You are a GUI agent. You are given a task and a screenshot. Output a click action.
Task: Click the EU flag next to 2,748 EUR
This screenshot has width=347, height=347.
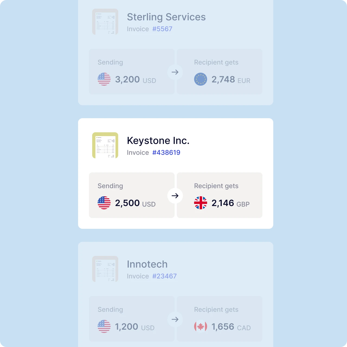click(201, 79)
